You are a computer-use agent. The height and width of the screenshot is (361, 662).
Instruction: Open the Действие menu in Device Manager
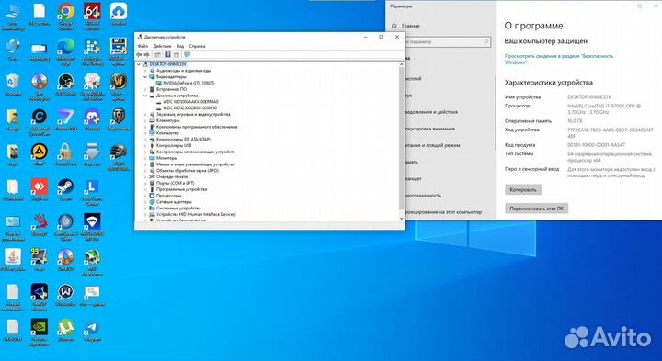162,46
